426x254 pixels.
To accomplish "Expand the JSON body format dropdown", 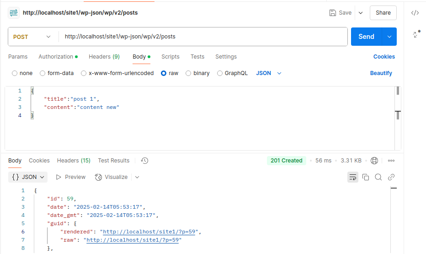I will pos(269,73).
